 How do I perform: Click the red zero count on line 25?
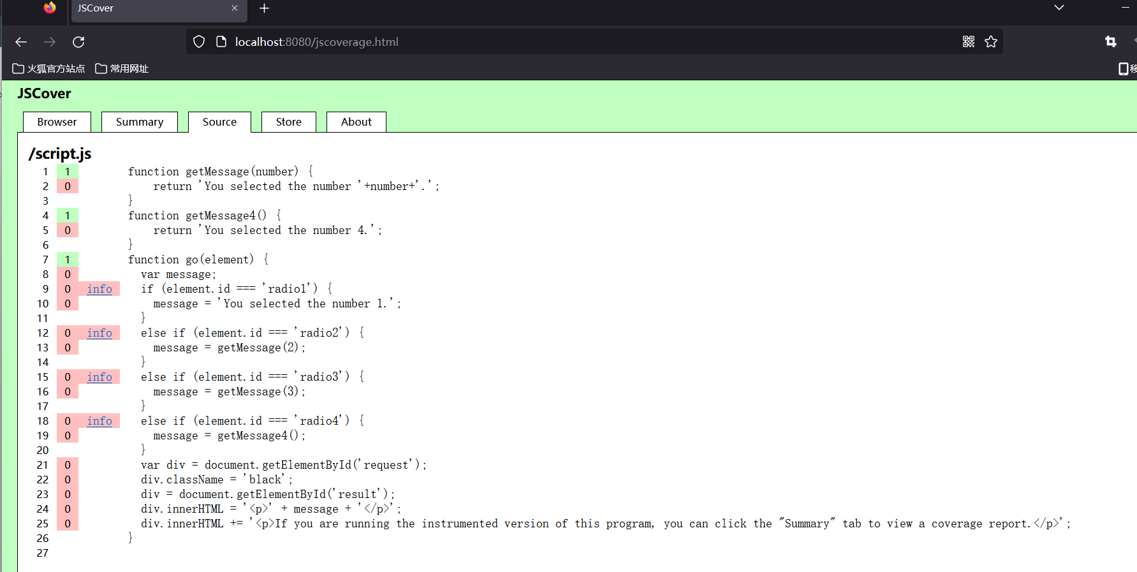(x=68, y=524)
